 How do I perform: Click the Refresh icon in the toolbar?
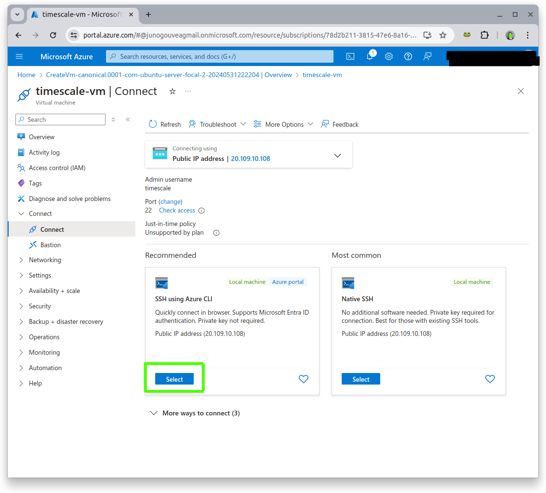coord(152,124)
